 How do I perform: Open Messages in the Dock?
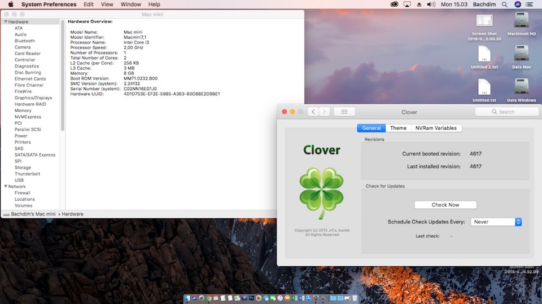(x=266, y=298)
